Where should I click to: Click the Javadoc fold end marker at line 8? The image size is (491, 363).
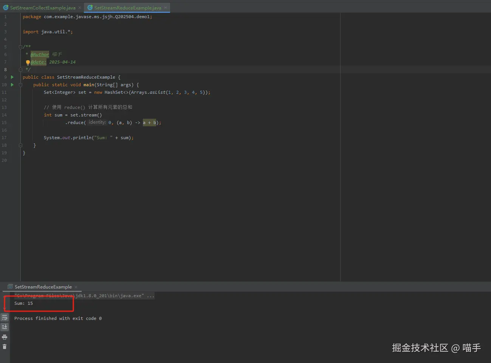coord(20,70)
